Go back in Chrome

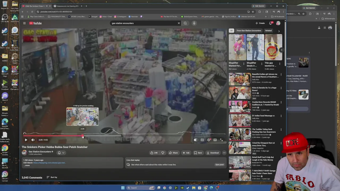click(23, 12)
